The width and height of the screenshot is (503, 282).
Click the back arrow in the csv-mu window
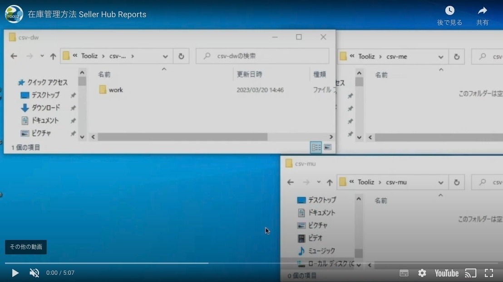click(x=290, y=182)
